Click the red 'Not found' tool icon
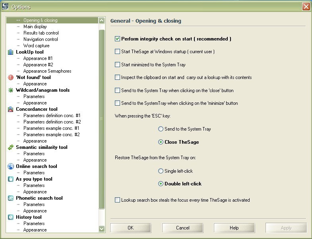This screenshot has height=239, width=312. tap(11, 77)
